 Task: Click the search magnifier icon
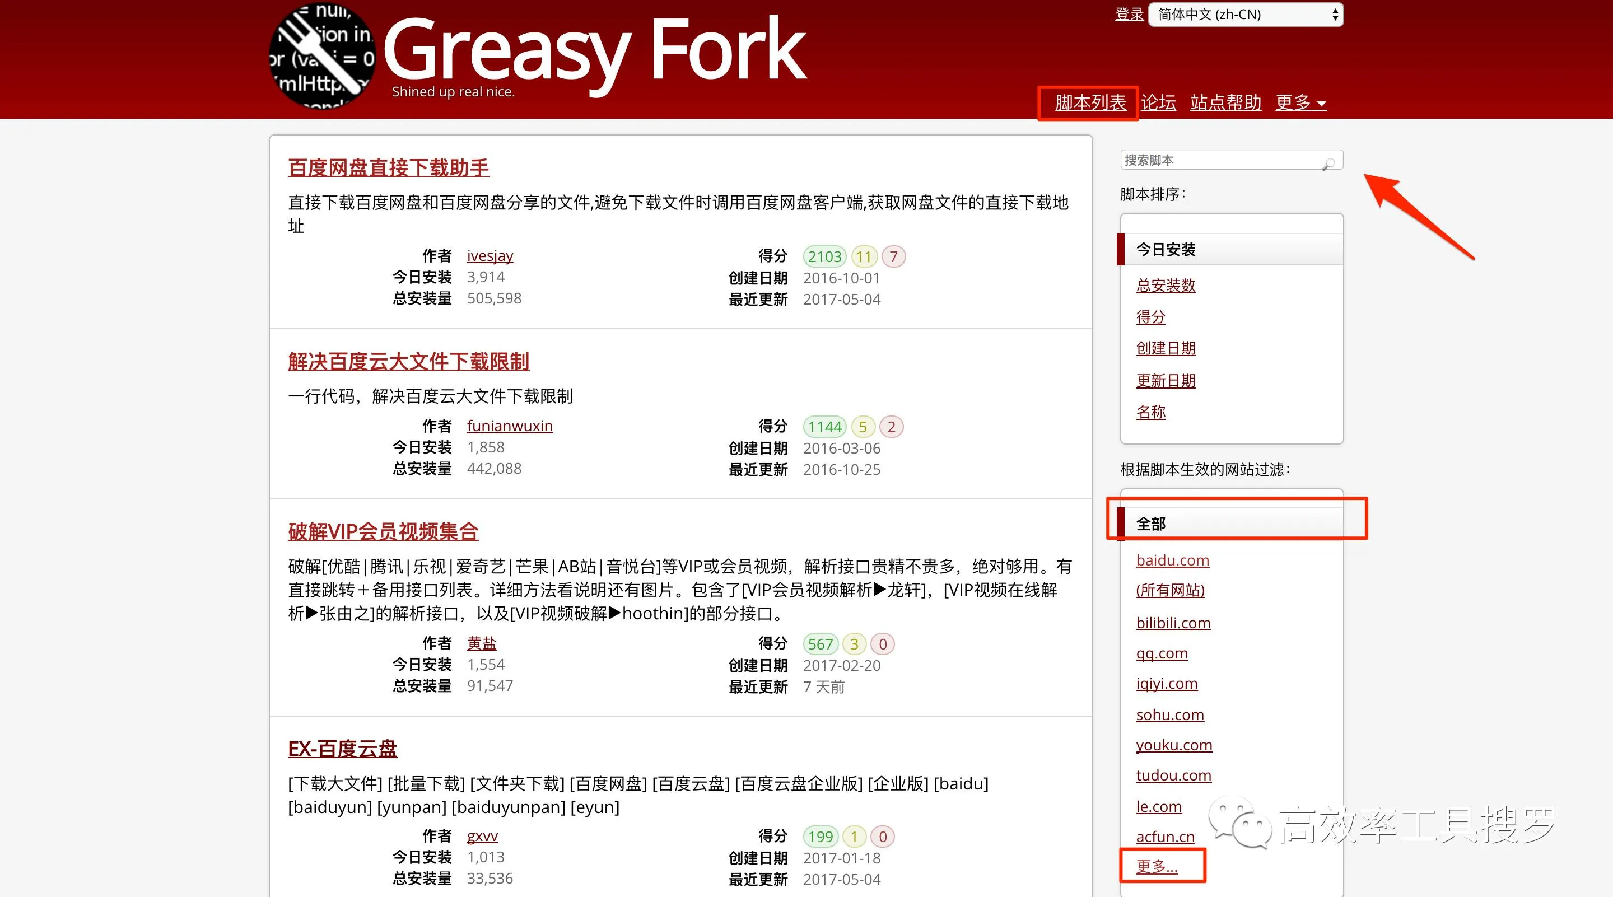(1328, 163)
